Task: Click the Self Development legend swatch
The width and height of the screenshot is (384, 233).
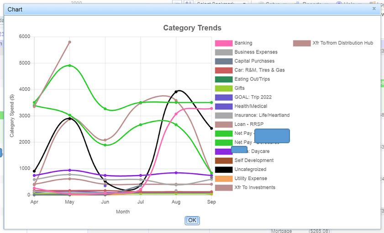Action: point(224,161)
